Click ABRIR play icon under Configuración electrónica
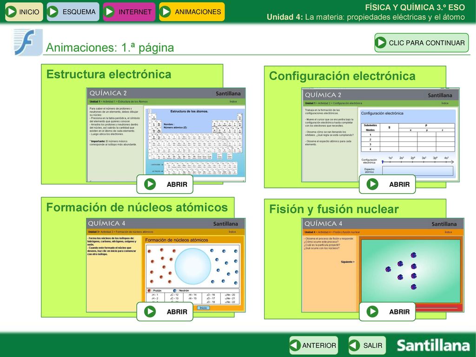The width and height of the screenshot is (476, 357). coord(372,184)
